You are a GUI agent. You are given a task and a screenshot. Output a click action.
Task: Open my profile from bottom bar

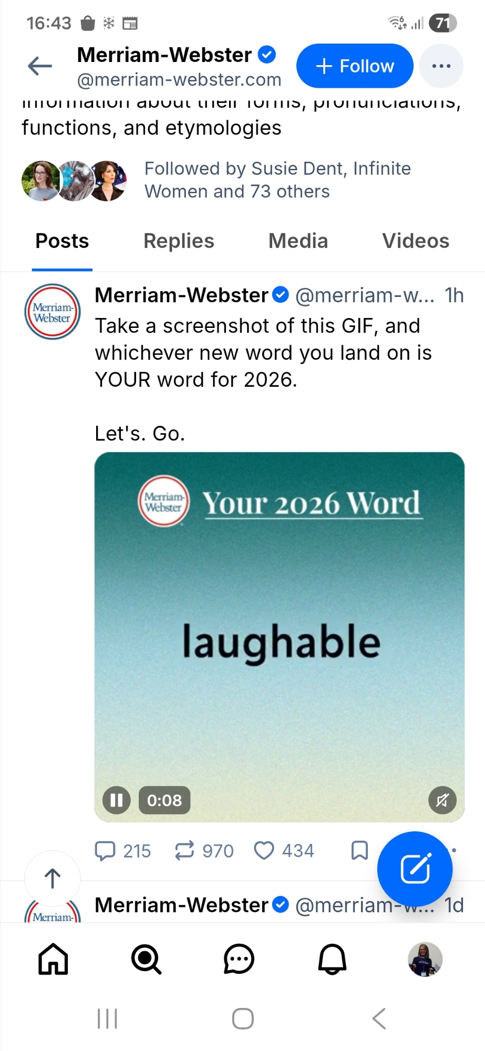(425, 959)
